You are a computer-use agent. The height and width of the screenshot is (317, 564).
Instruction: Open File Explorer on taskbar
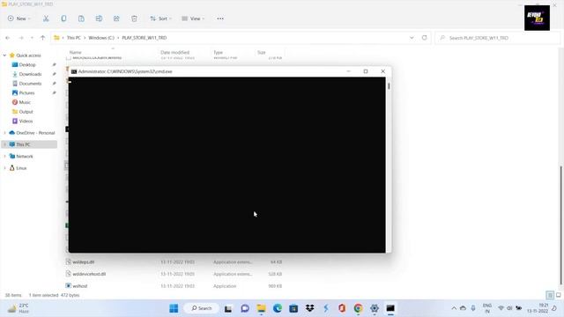(x=261, y=308)
